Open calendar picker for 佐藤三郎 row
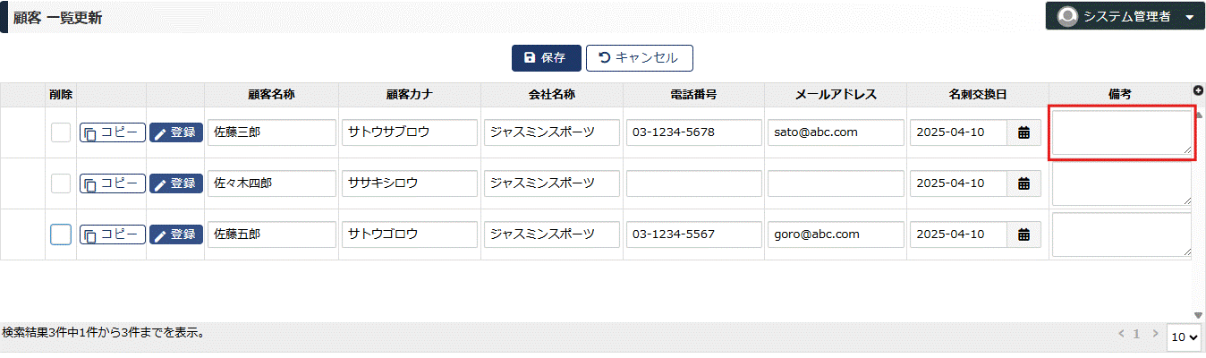The height and width of the screenshot is (358, 1206). pos(1024,132)
